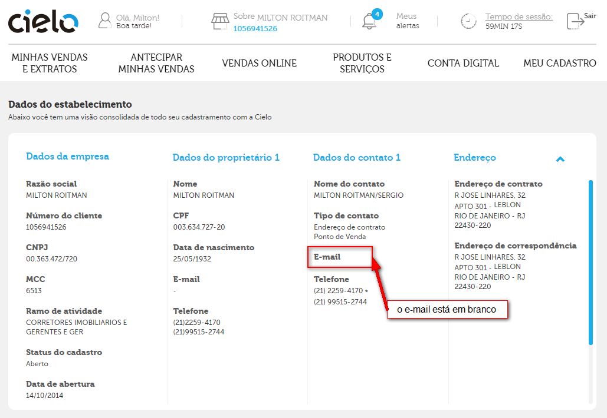The width and height of the screenshot is (607, 418).
Task: Click Endereço de contrato label
Action: click(498, 184)
